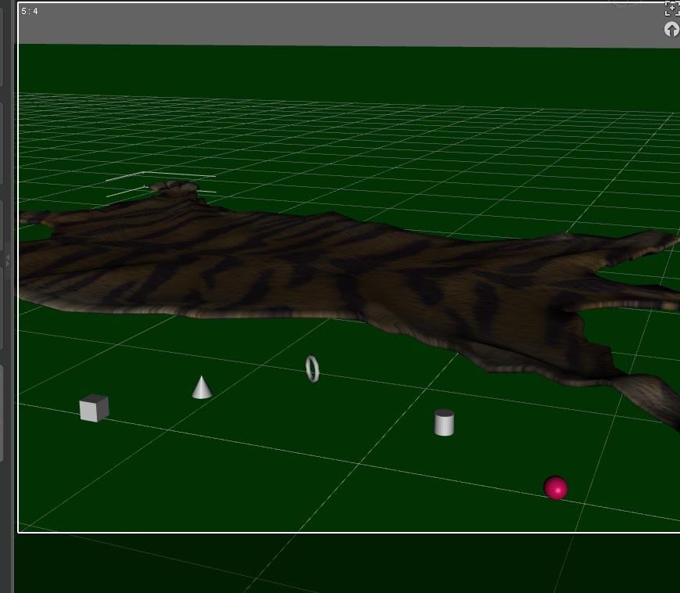This screenshot has height=593, width=680.
Task: Click the round up-arrow viewport icon
Action: click(x=671, y=30)
